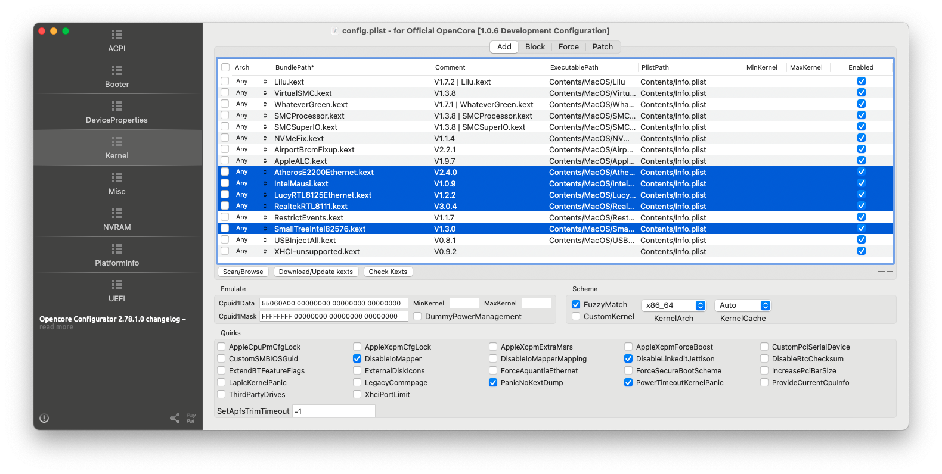Open the UEFI section in sidebar
Image resolution: width=942 pixels, height=474 pixels.
click(x=117, y=291)
